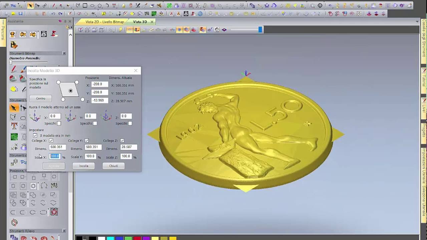
Task: Click the Nesting icon in position tools
Action: click(x=54, y=185)
